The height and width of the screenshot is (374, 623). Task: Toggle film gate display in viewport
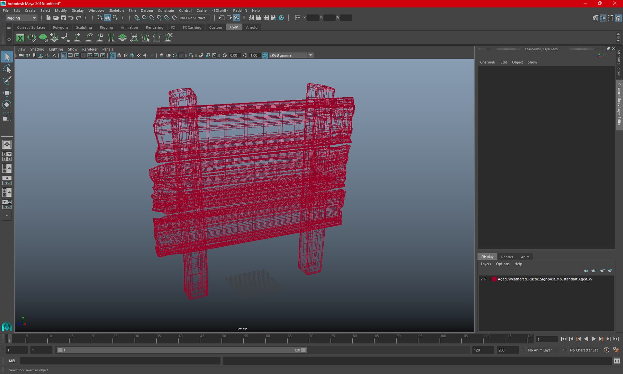[70, 55]
